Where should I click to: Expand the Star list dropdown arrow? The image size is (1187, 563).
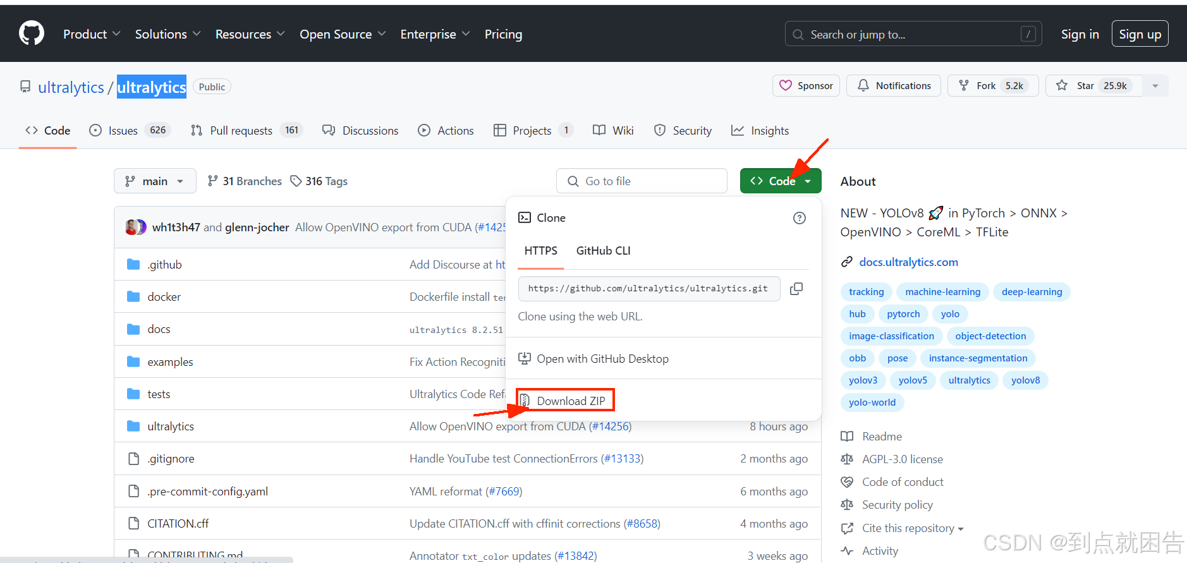point(1155,86)
